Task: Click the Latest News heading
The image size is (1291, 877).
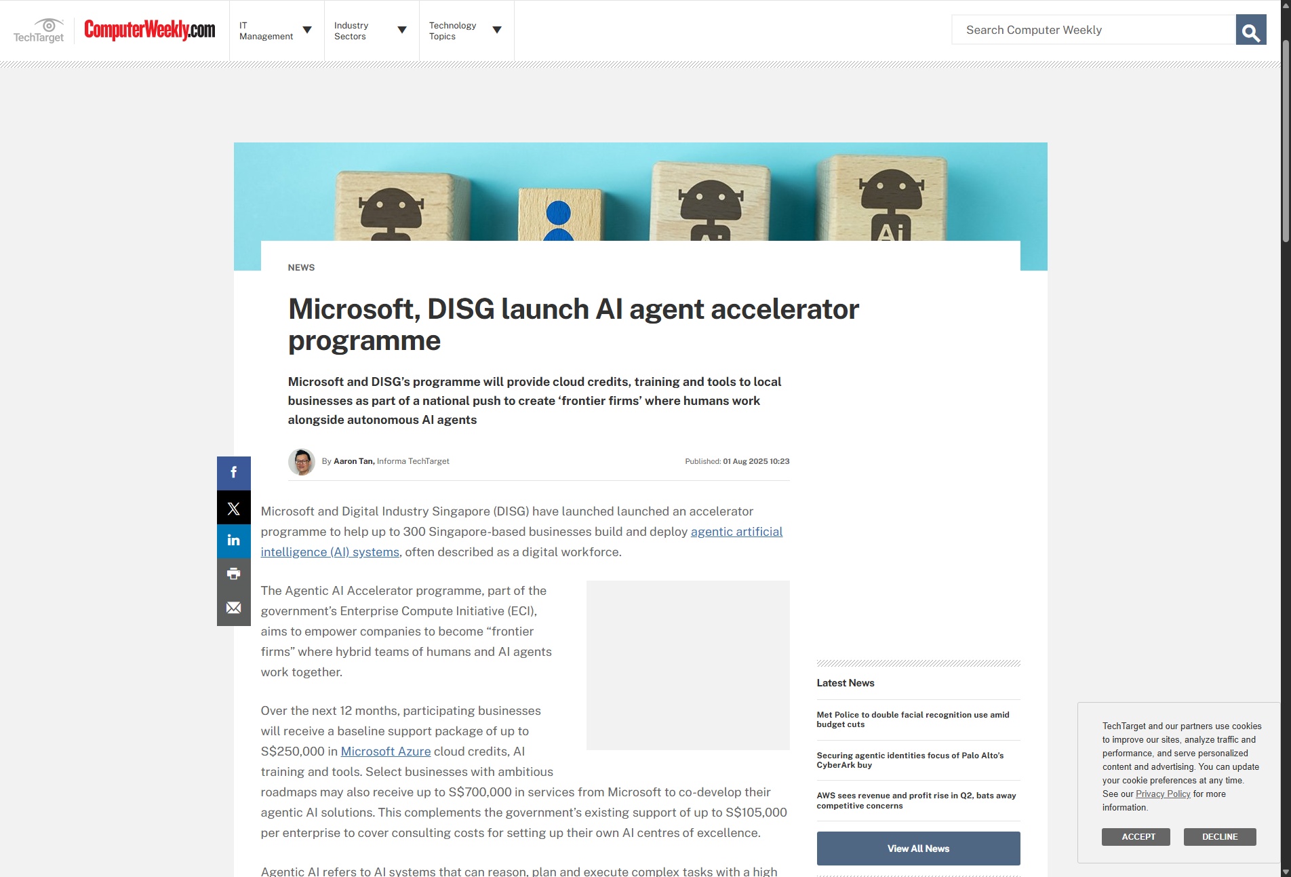Action: [x=846, y=683]
